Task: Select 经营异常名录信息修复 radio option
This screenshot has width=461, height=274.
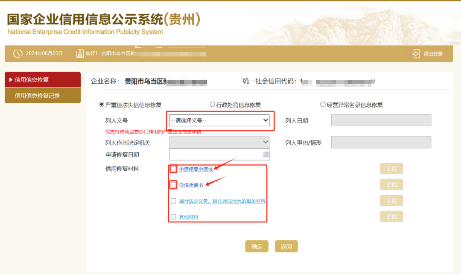Action: (x=323, y=105)
